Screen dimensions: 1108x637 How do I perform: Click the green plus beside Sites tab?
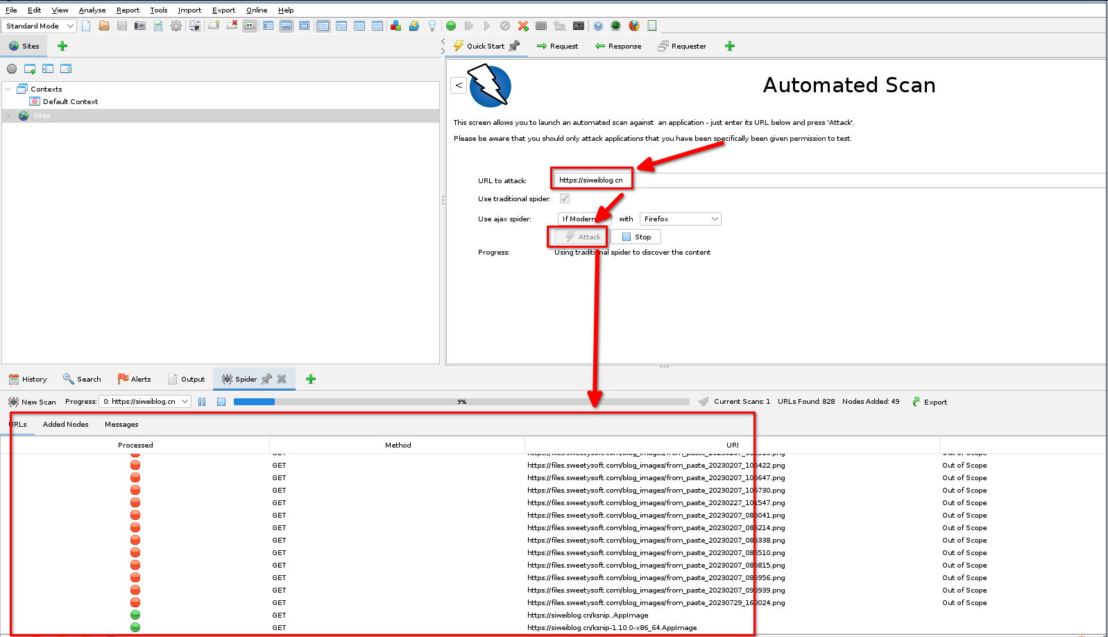coord(62,46)
